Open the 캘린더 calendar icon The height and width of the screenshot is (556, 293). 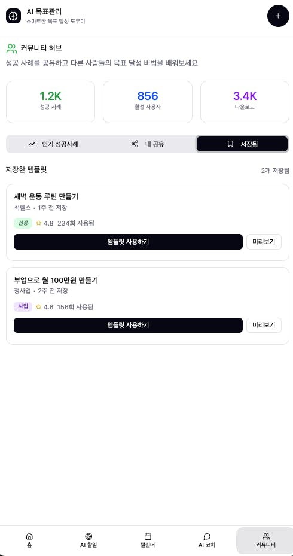pyautogui.click(x=148, y=536)
